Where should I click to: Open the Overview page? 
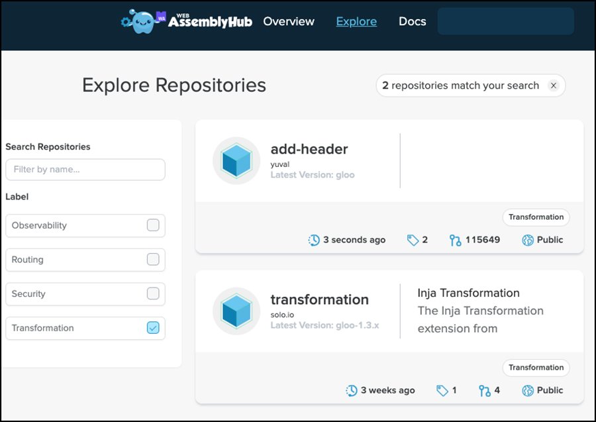tap(289, 21)
